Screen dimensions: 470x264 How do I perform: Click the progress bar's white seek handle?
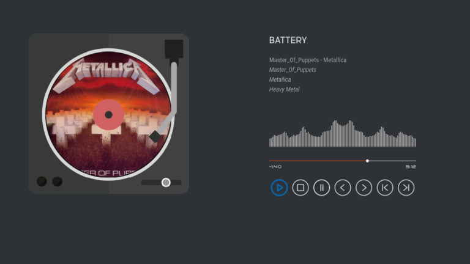click(367, 161)
